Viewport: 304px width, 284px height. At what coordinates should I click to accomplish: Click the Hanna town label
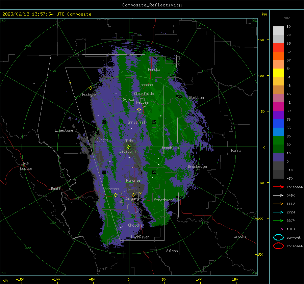(x=236, y=151)
